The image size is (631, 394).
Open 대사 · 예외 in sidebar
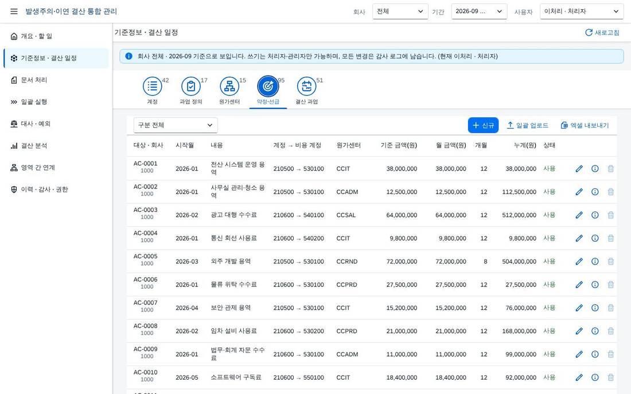pos(56,124)
